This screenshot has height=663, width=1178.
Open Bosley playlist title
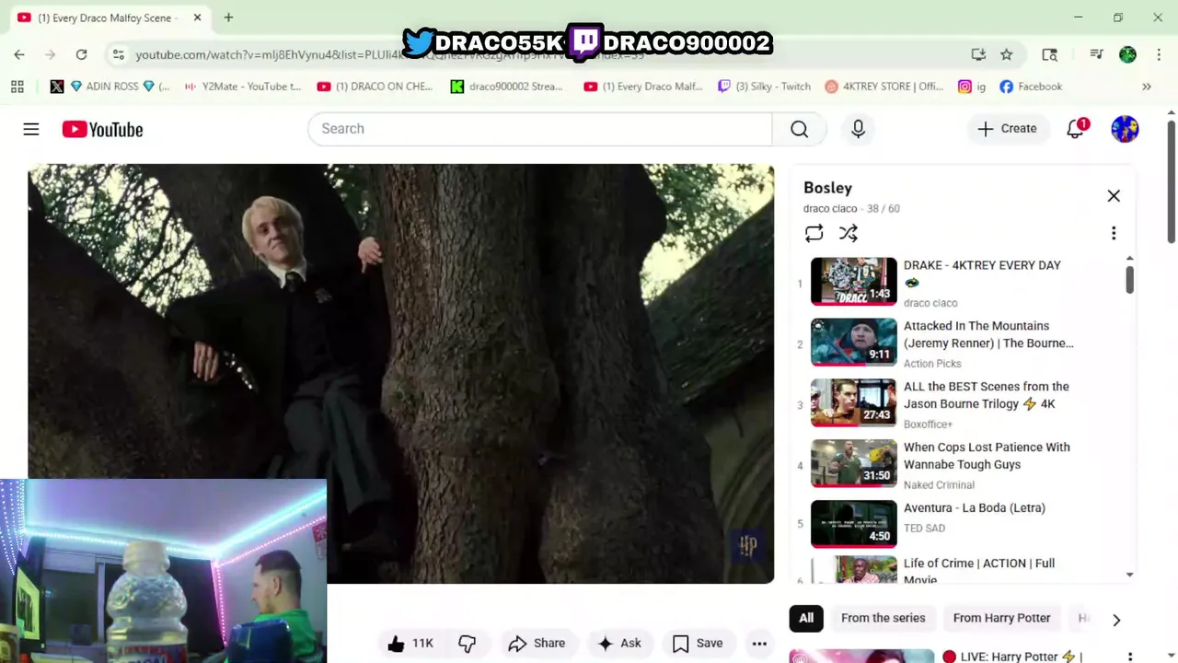pos(827,188)
